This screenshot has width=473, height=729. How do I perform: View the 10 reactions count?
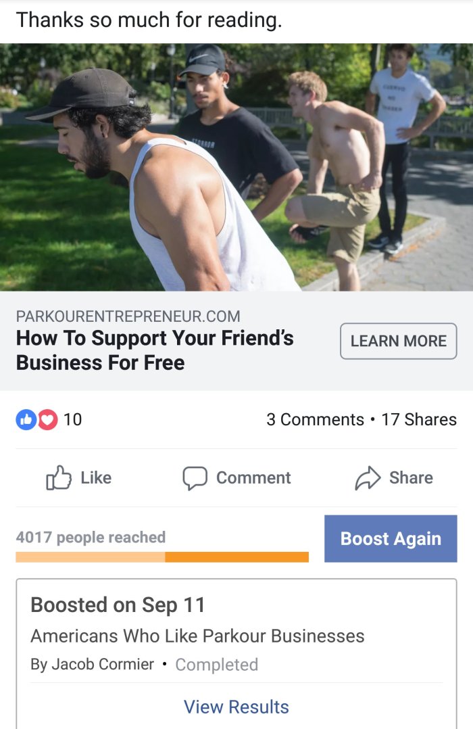(x=72, y=419)
